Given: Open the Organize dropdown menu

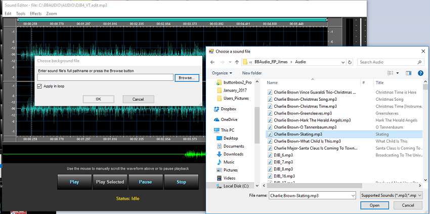Looking at the screenshot, I should point(222,73).
